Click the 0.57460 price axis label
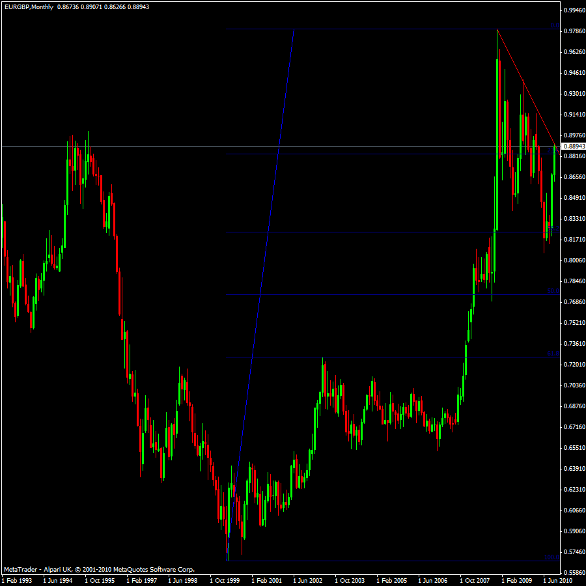 tap(574, 552)
